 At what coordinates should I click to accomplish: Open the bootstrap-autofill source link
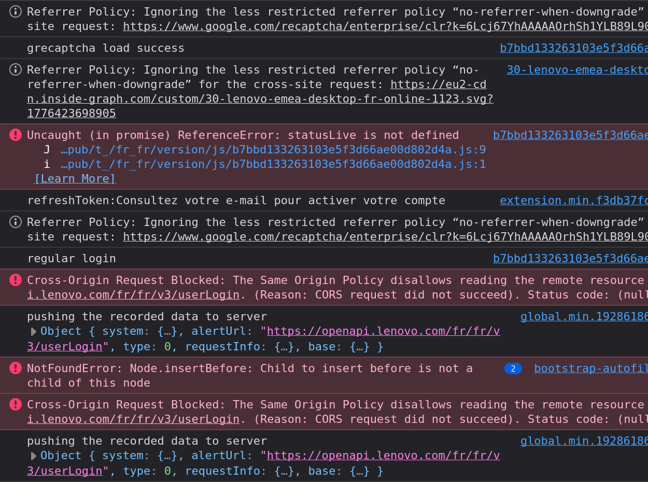[590, 368]
